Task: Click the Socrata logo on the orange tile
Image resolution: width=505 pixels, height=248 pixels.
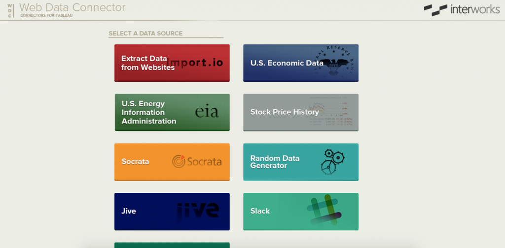Action: click(197, 161)
